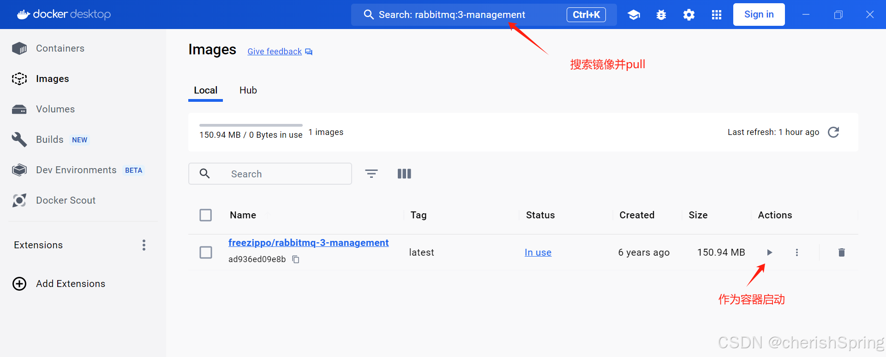The image size is (886, 357).
Task: Click the Images sidebar icon
Action: 19,79
